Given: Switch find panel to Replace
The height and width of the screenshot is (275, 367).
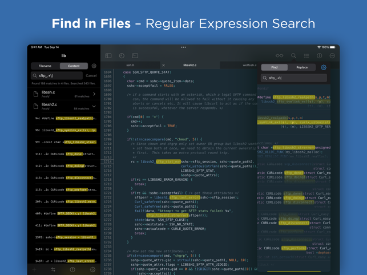Looking at the screenshot, I should click(302, 67).
